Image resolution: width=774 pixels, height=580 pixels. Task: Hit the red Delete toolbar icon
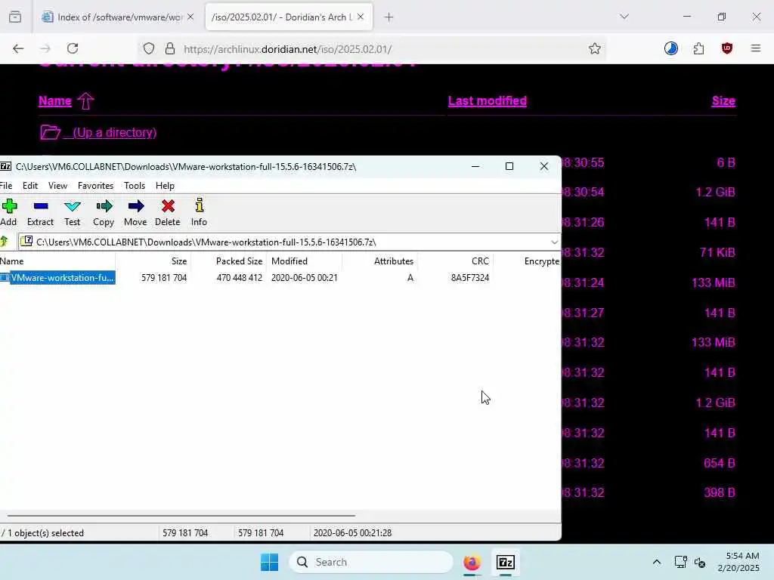pos(167,212)
